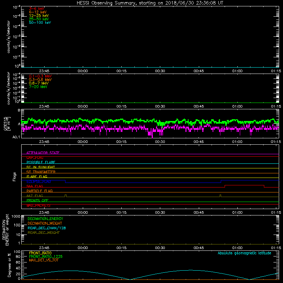Select the FRONTS_OFF flag label

[37, 200]
